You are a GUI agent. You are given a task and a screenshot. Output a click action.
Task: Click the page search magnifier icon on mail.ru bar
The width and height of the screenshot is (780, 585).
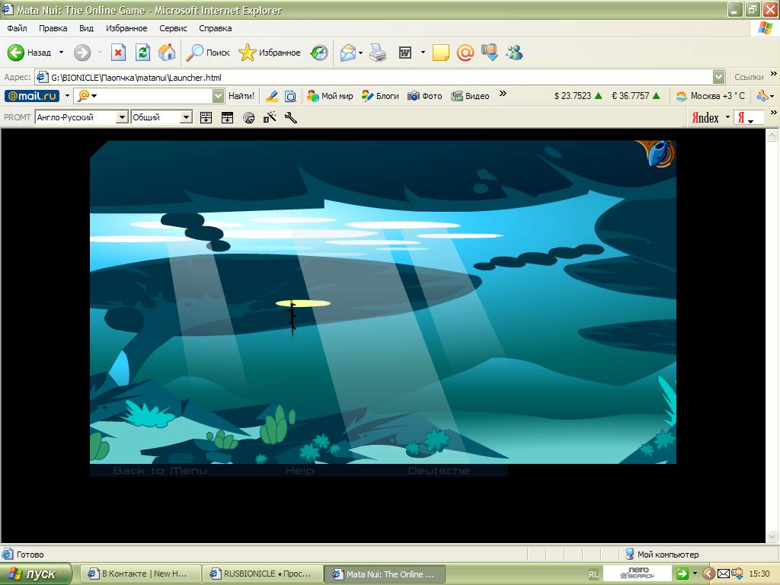[x=290, y=95]
